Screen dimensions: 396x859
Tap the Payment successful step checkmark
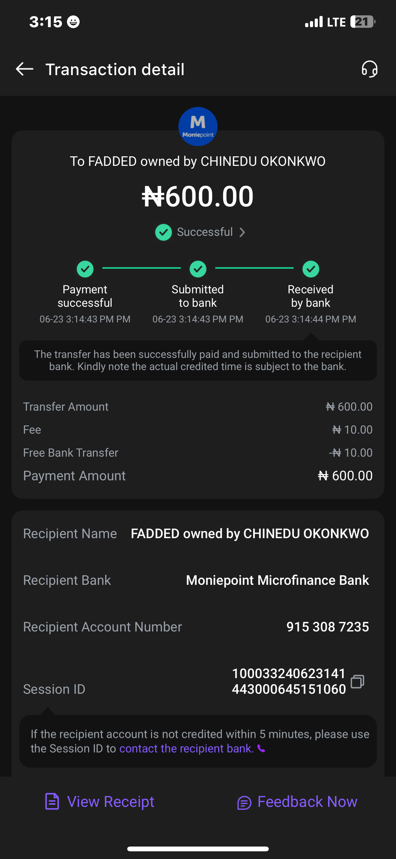click(85, 269)
